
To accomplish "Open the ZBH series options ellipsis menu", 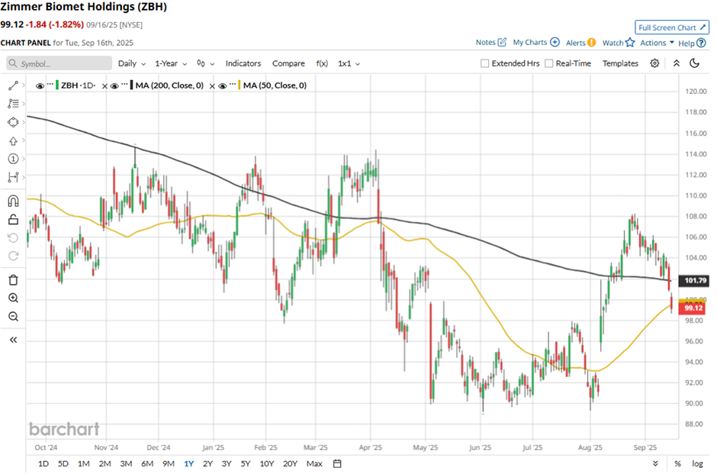I will click(x=50, y=84).
